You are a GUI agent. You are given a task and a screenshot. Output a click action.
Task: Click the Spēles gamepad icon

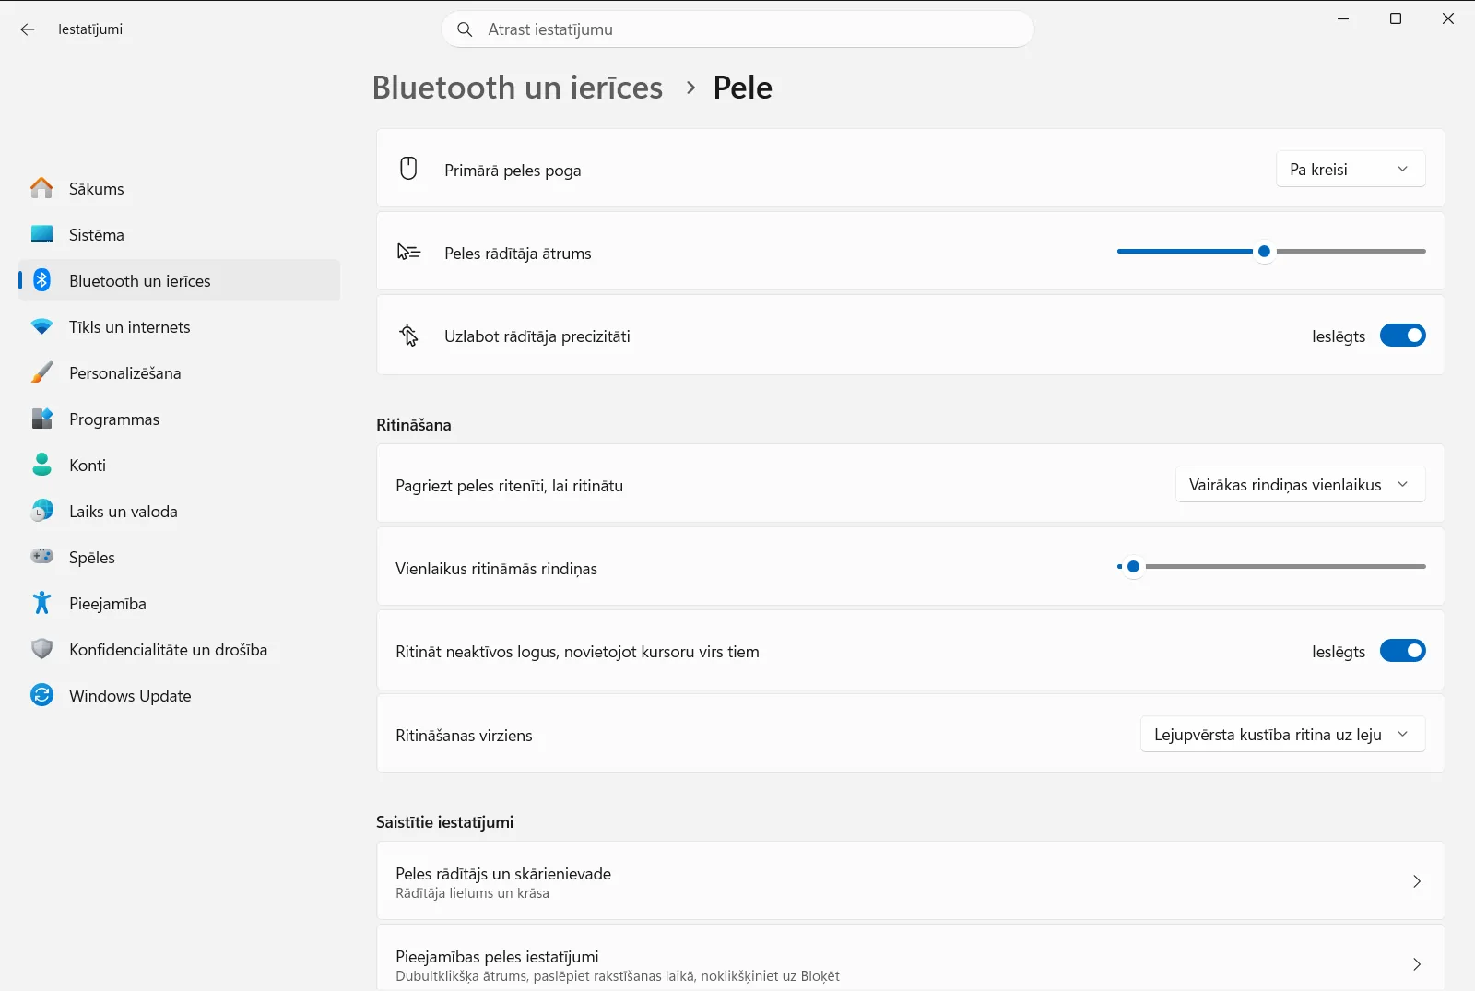[41, 557]
